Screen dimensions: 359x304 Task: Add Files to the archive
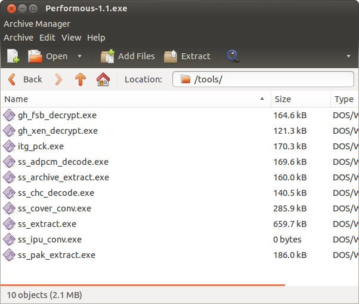click(x=128, y=56)
